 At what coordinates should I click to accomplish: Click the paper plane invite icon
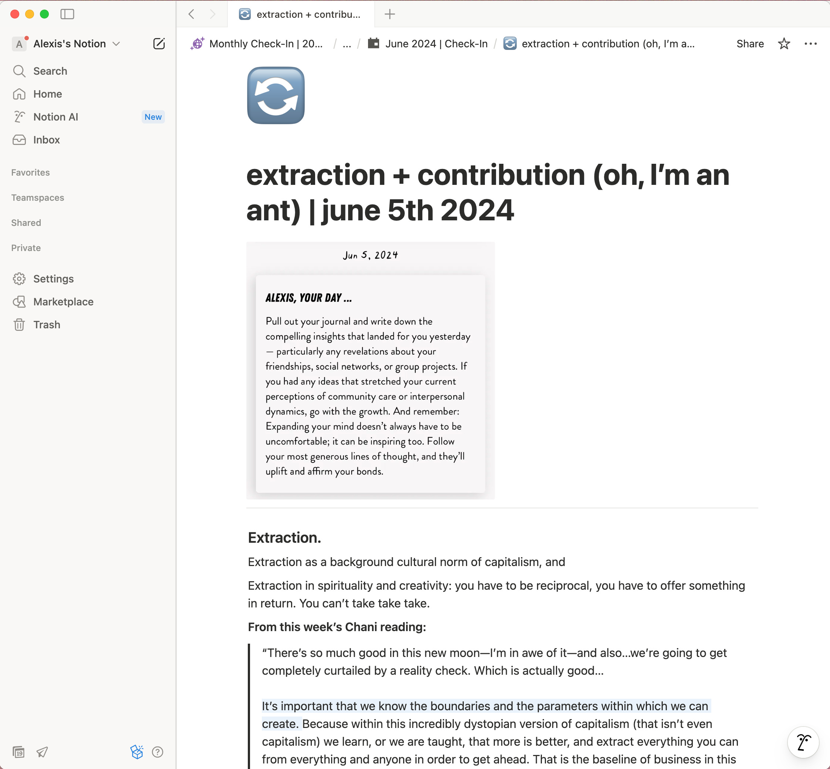(x=42, y=752)
